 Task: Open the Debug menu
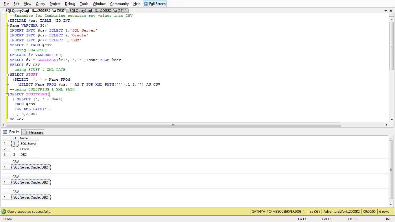(x=70, y=4)
